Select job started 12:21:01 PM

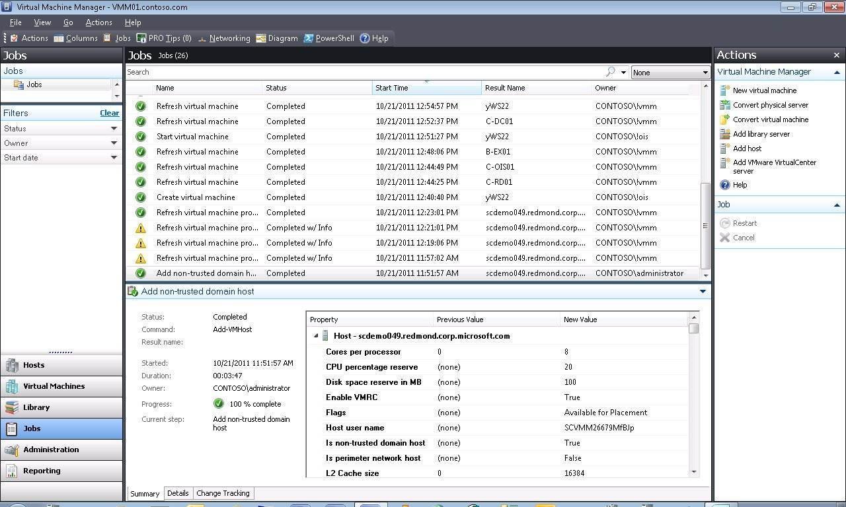click(413, 228)
